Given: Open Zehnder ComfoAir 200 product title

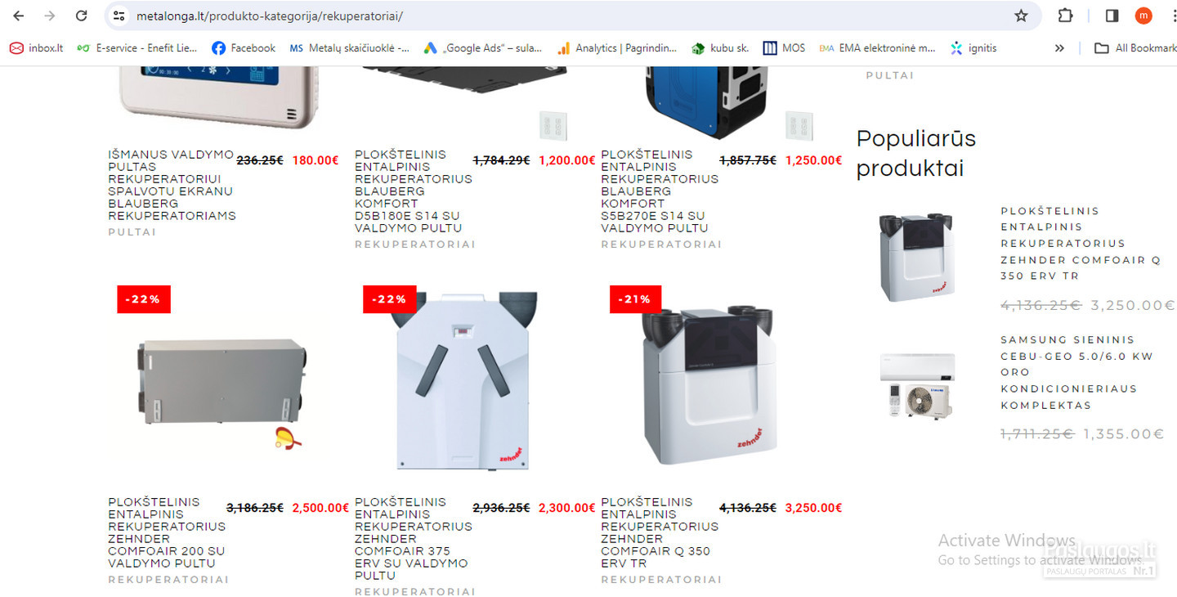Looking at the screenshot, I should pyautogui.click(x=167, y=532).
